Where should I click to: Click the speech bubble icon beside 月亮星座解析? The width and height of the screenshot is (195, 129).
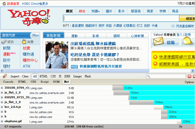(x=173, y=26)
